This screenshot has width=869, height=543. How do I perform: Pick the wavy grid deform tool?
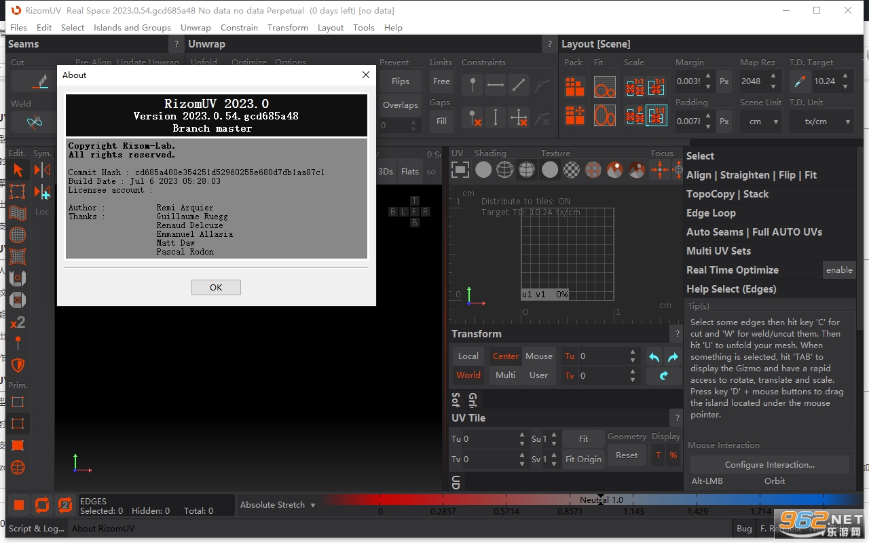click(18, 213)
